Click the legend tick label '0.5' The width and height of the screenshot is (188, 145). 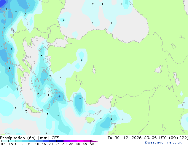coord(10,144)
